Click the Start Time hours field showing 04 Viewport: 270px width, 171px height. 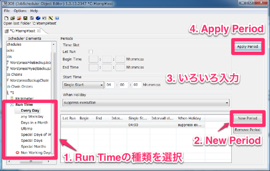110,85
